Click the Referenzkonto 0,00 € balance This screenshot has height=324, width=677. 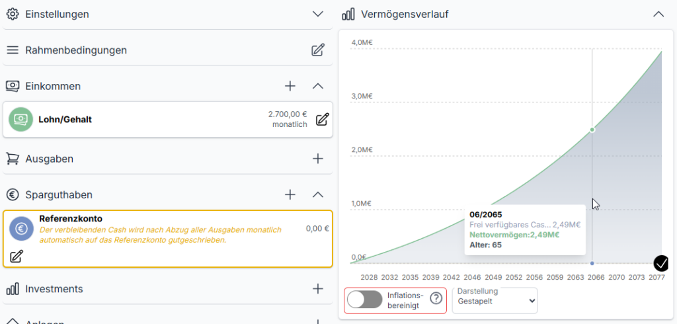pos(317,229)
